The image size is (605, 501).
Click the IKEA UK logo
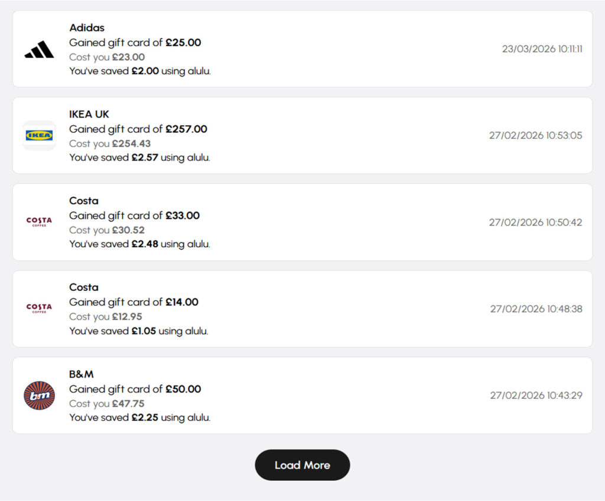(x=39, y=136)
